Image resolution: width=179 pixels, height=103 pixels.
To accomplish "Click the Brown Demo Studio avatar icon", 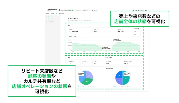I will [x=59, y=10].
